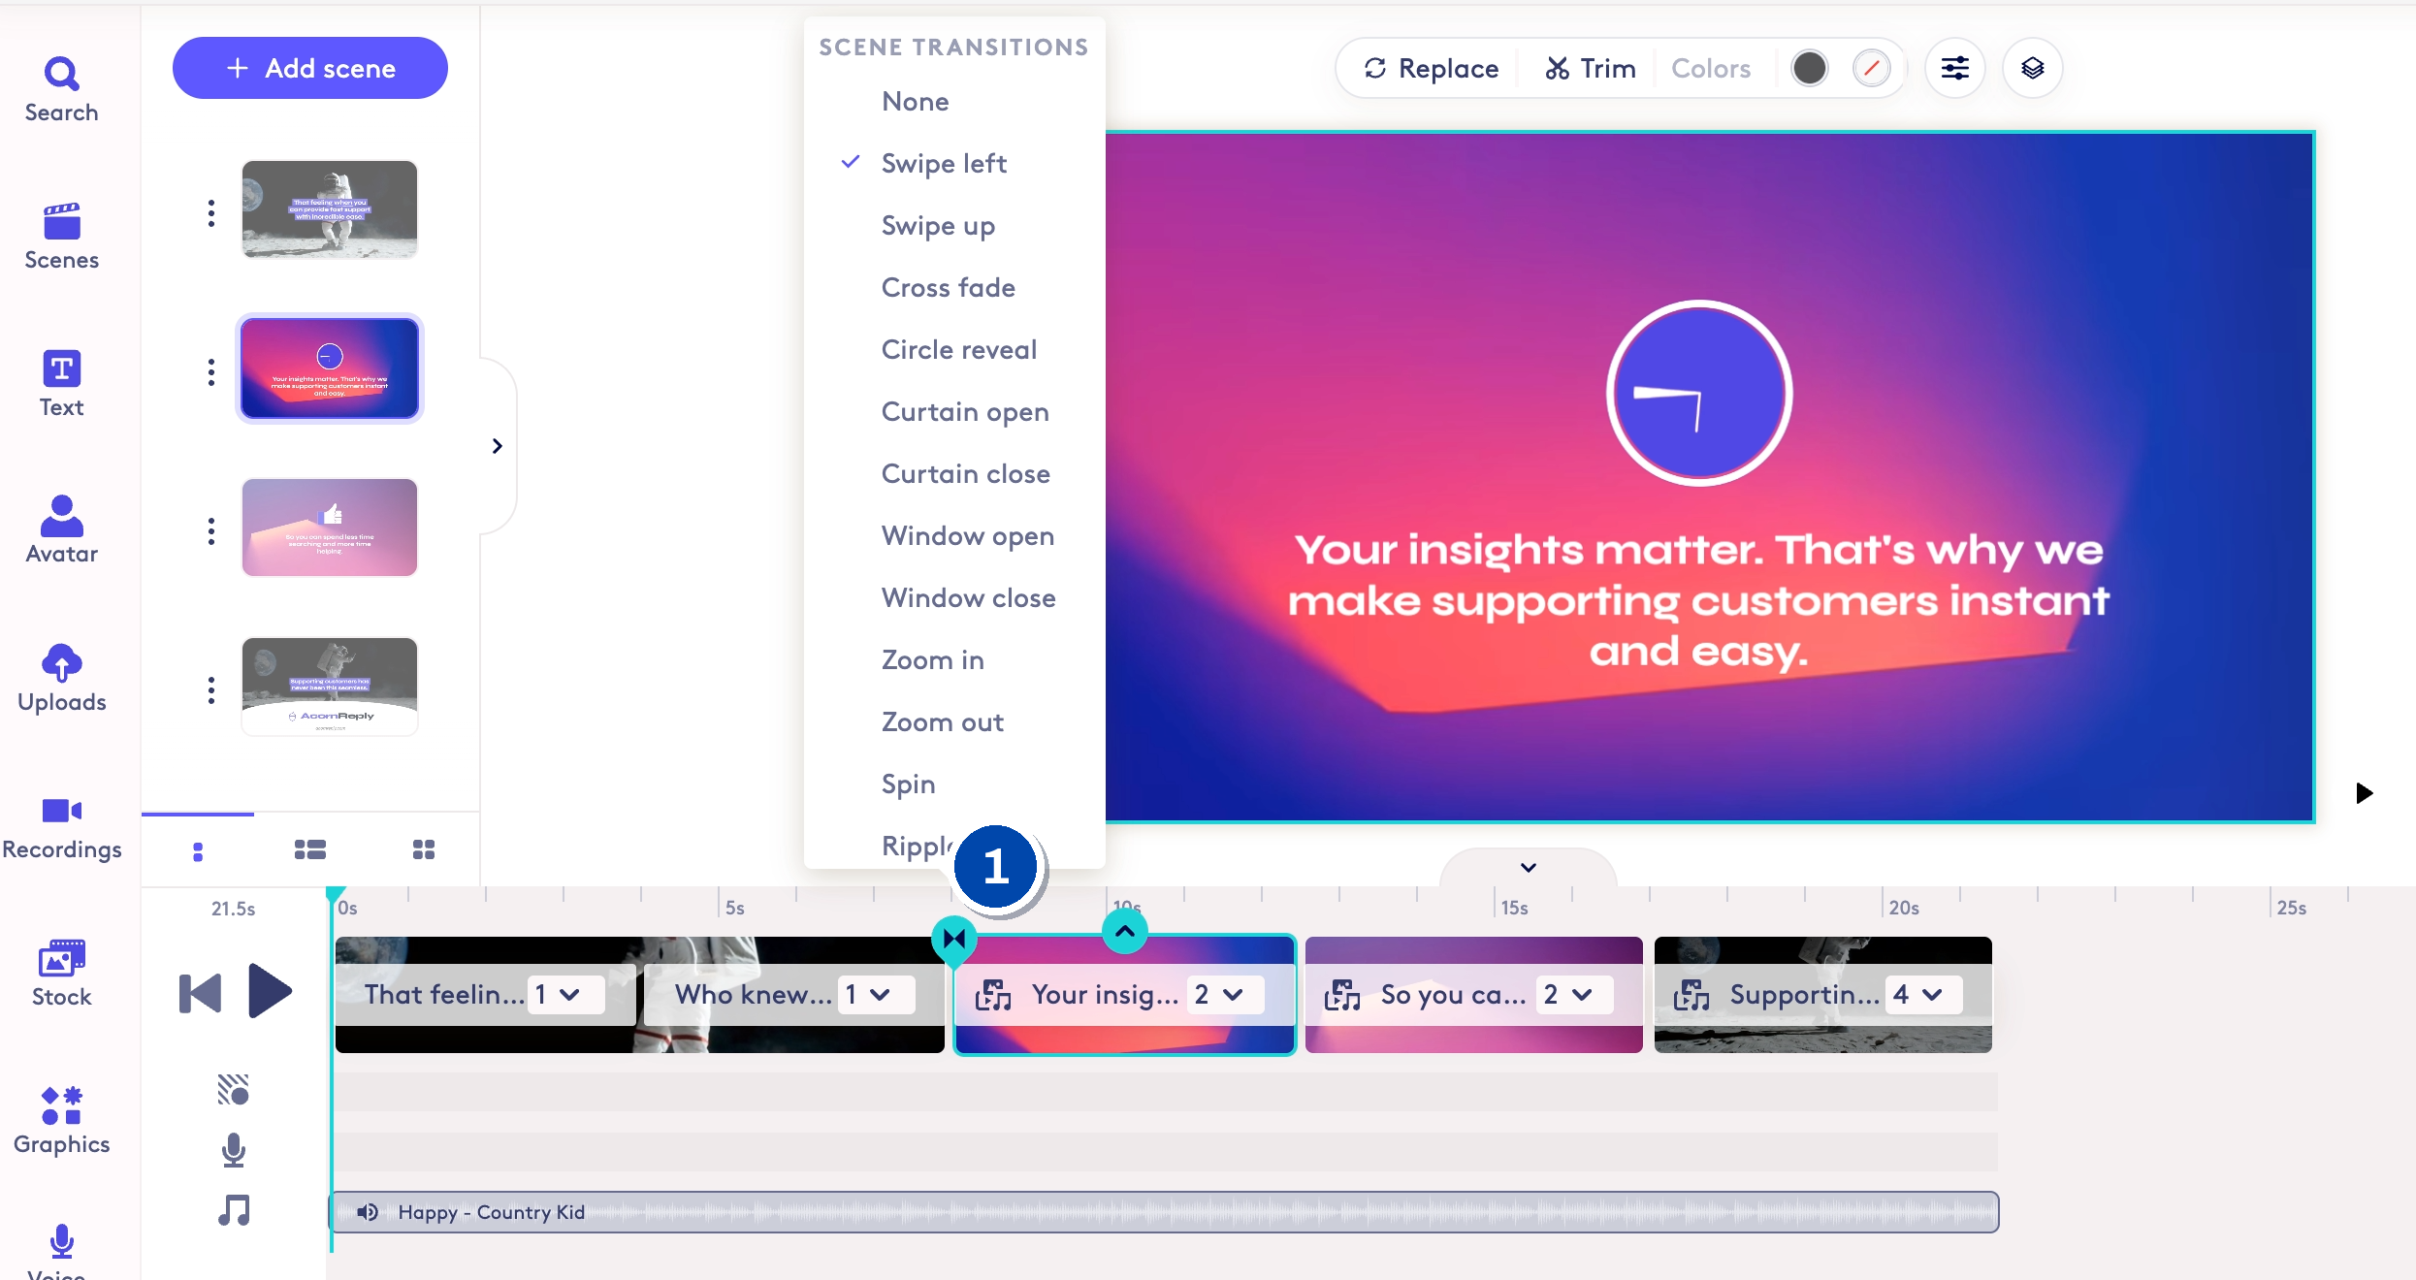Screen dimensions: 2416x1280
Task: Open the Graphics panel
Action: [x=61, y=1121]
